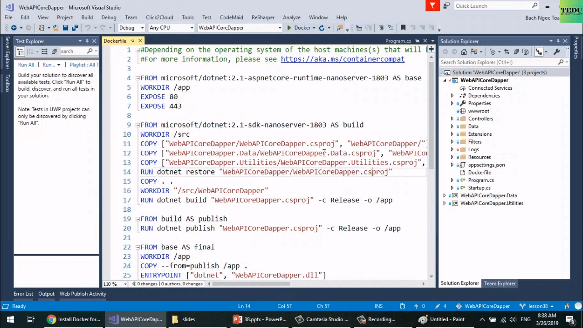
Task: Open the Any CPU platform dropdown
Action: (171, 28)
